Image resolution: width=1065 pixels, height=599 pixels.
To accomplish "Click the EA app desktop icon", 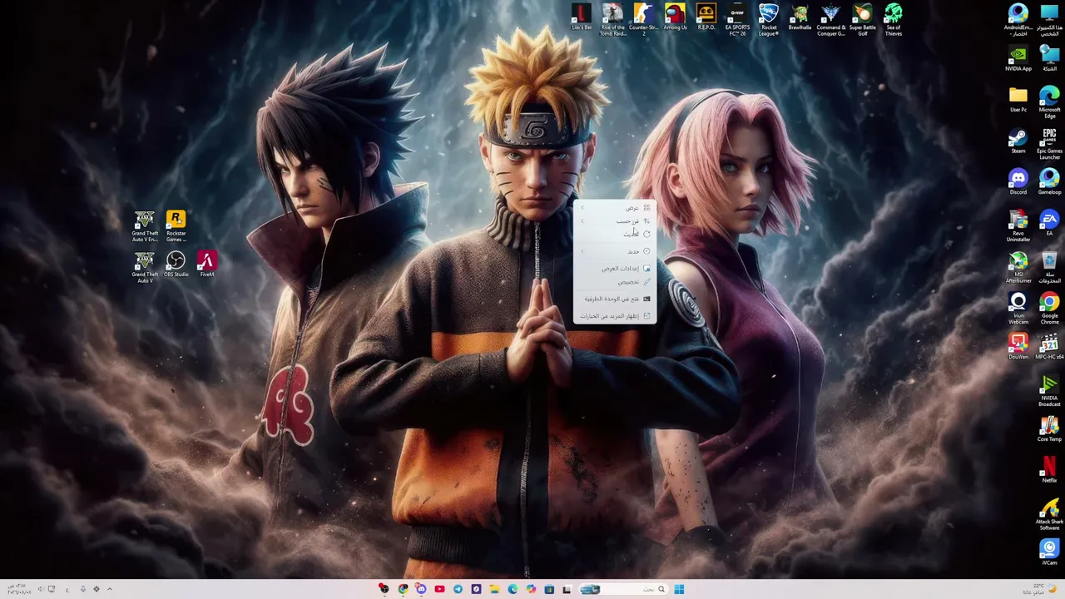I will click(x=1049, y=223).
